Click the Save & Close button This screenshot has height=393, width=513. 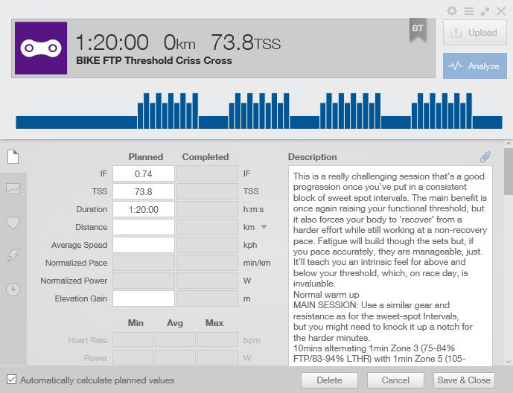coord(464,380)
